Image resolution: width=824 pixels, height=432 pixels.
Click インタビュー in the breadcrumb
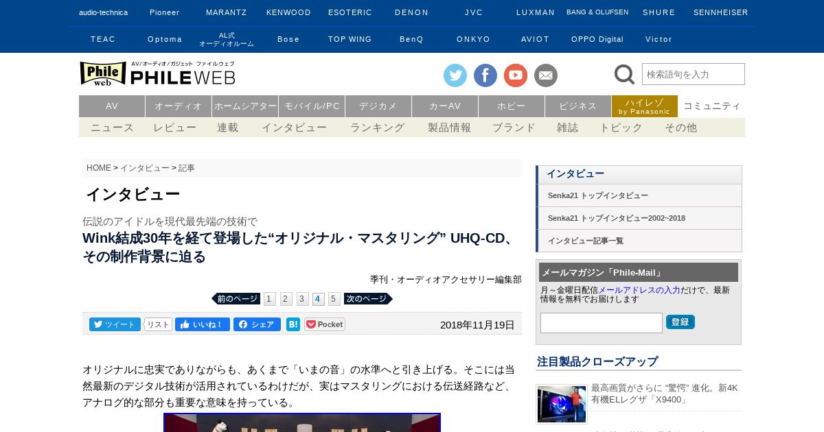coord(145,168)
